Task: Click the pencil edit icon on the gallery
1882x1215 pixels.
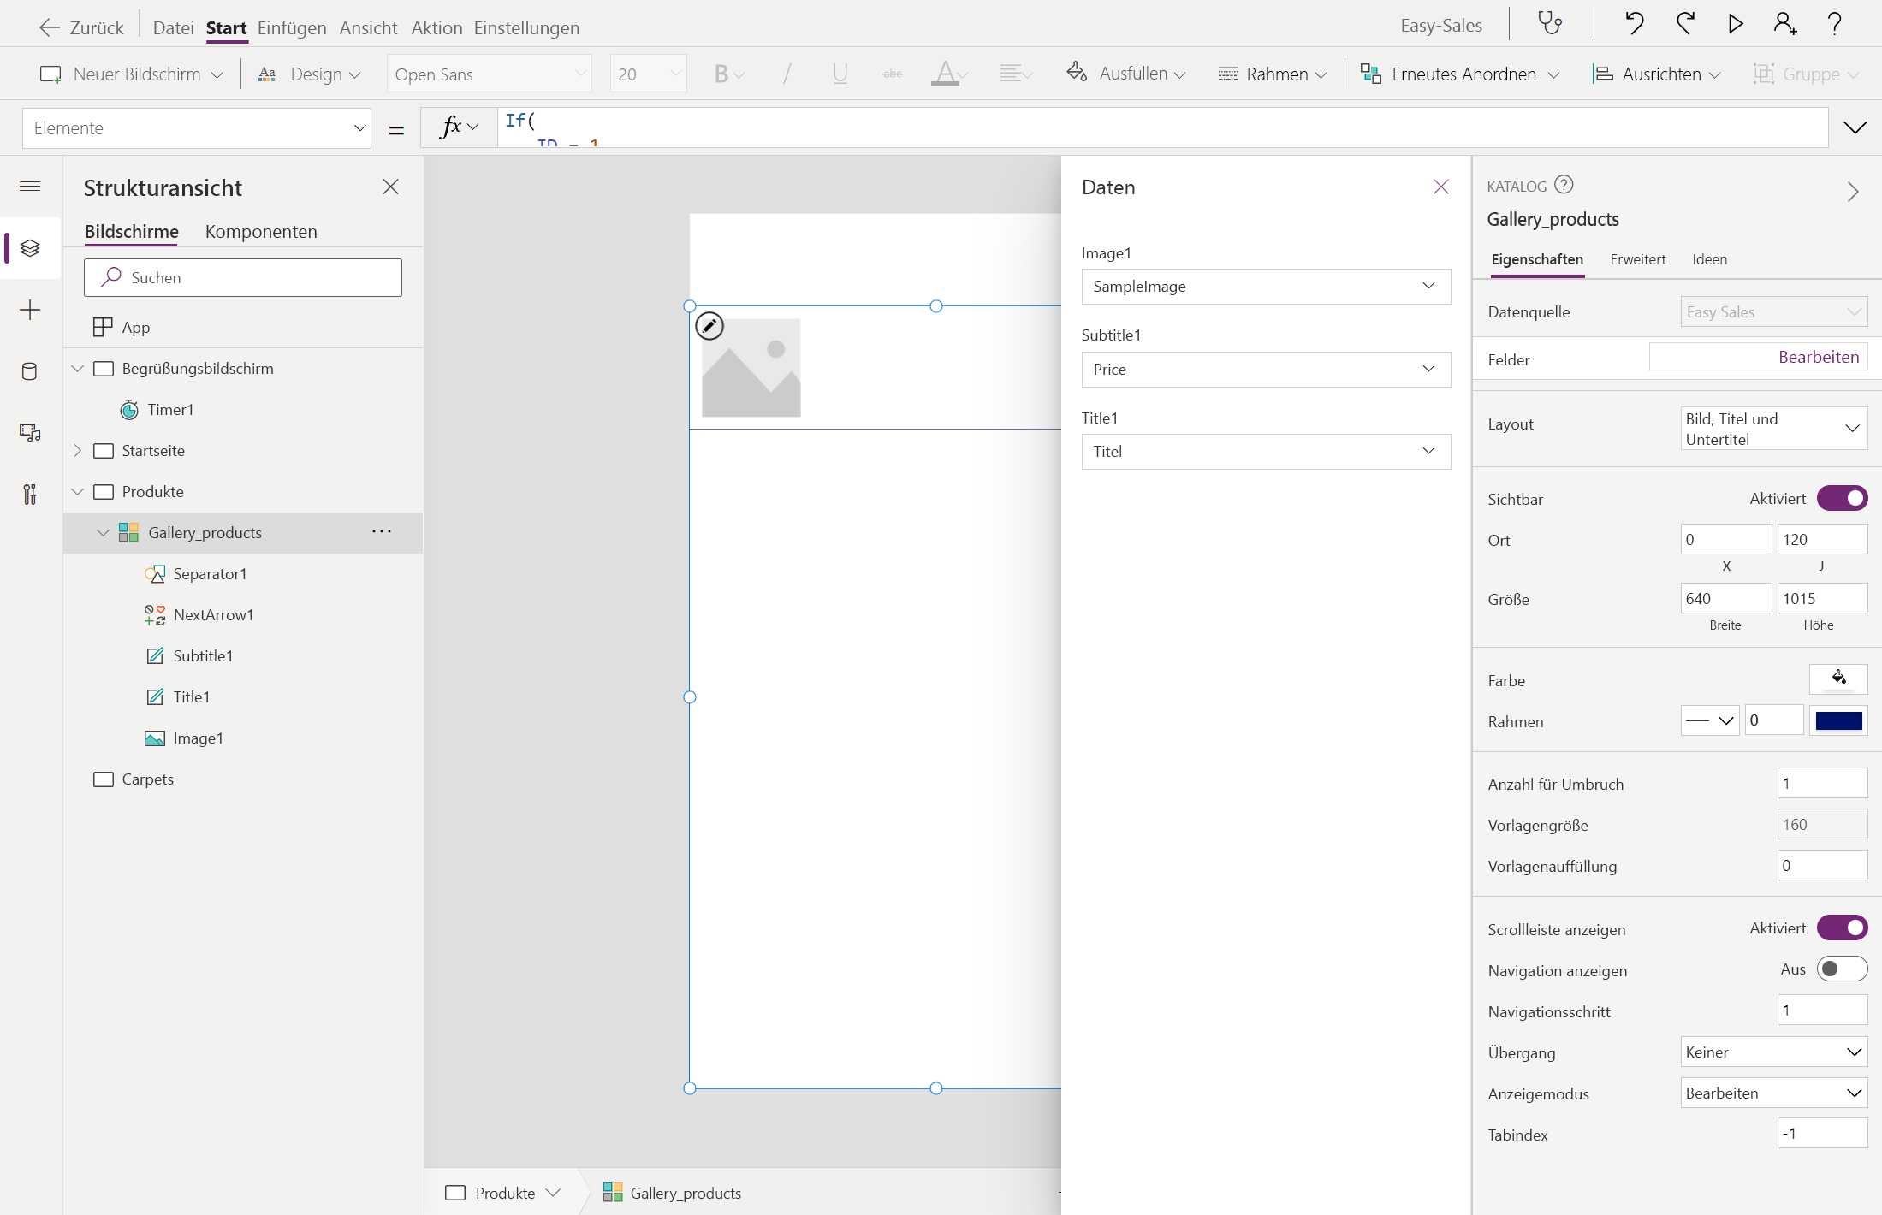Action: pos(709,326)
